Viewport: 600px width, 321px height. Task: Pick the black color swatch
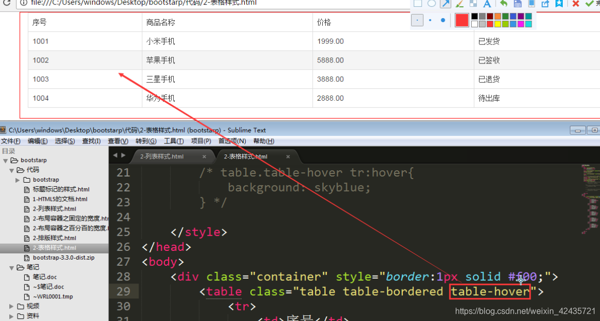(x=474, y=17)
